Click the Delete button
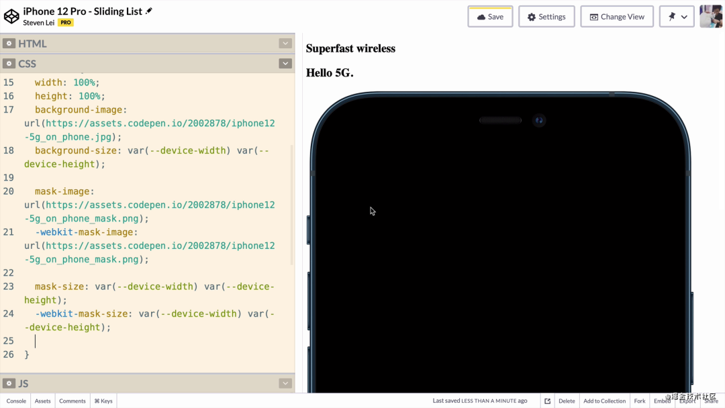 567,401
